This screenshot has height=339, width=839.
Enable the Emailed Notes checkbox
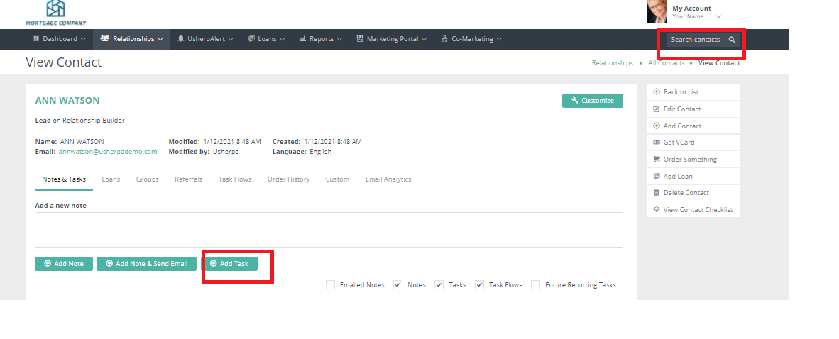click(x=330, y=285)
